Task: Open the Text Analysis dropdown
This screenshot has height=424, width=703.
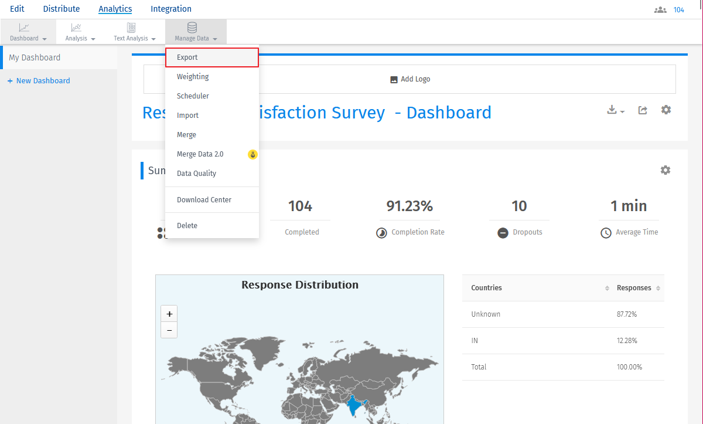Action: pos(135,32)
